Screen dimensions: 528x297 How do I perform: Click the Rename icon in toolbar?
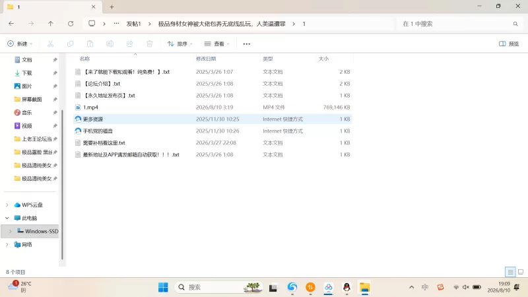(110, 44)
